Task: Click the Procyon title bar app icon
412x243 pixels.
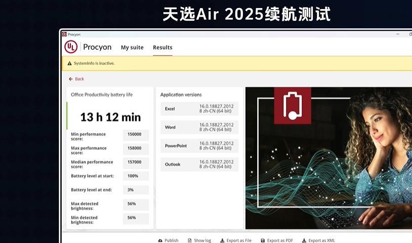Action: (x=64, y=34)
